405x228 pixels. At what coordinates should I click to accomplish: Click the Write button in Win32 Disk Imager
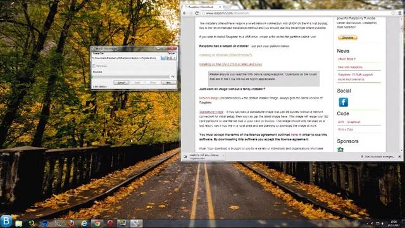coord(153,82)
